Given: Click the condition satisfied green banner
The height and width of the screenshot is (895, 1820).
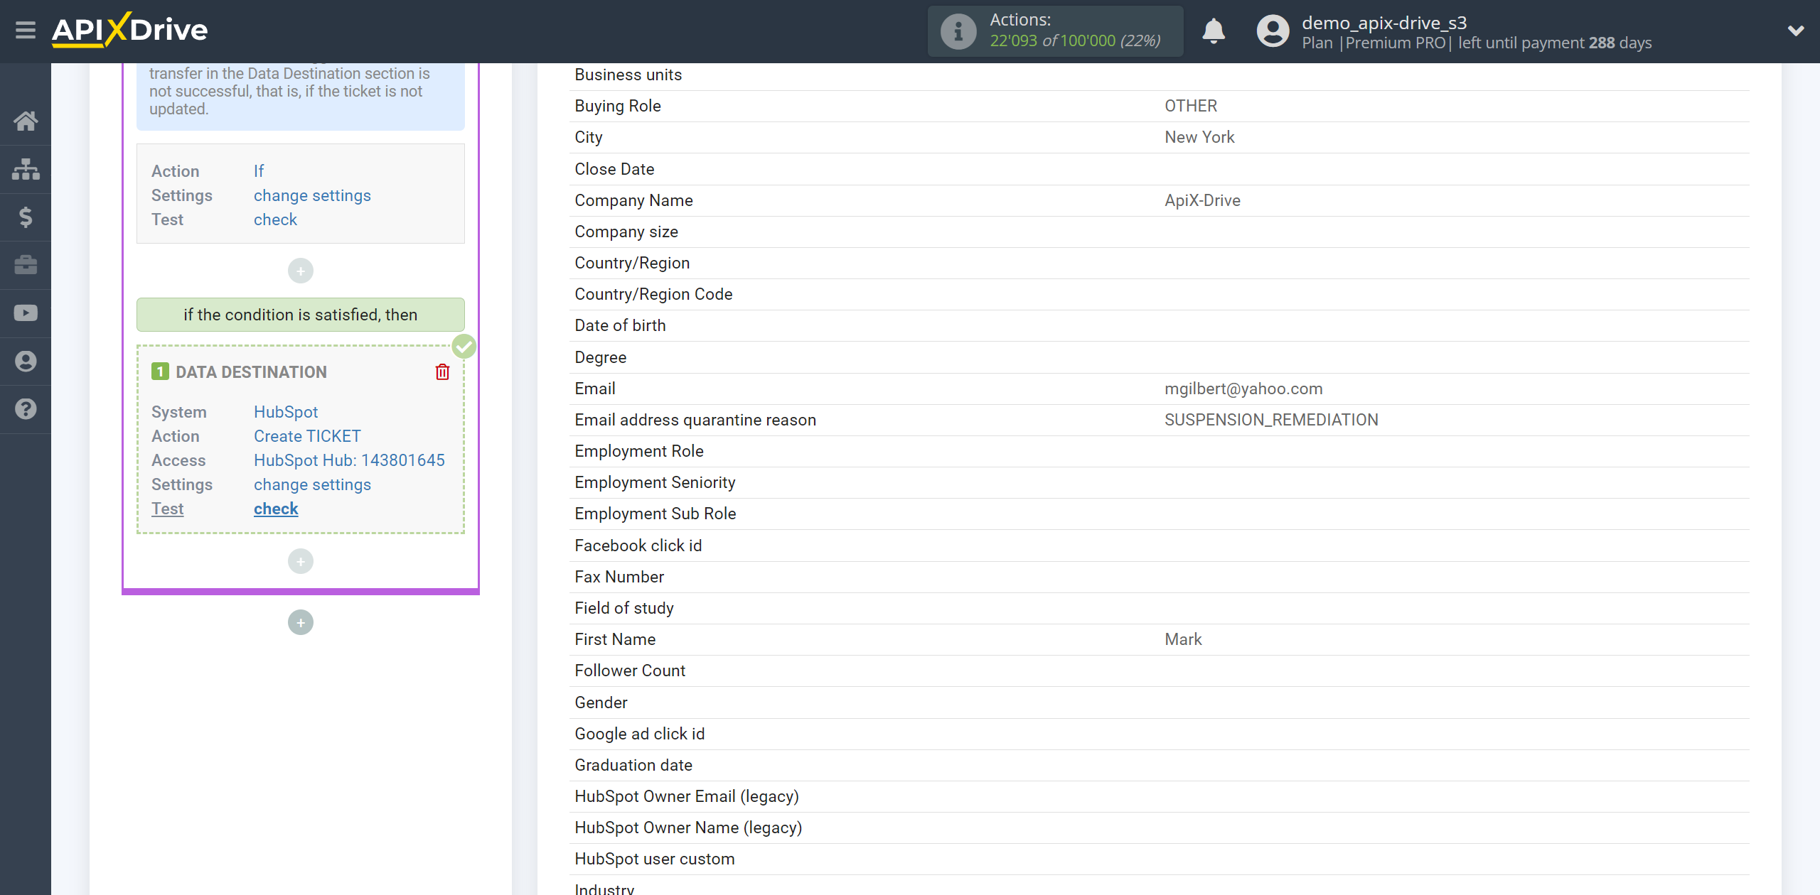Looking at the screenshot, I should pyautogui.click(x=301, y=315).
